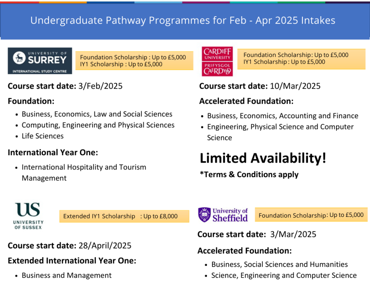The image size is (370, 287).
Task: Select Science, Engineering and Computer Science item
Action: tap(284, 275)
